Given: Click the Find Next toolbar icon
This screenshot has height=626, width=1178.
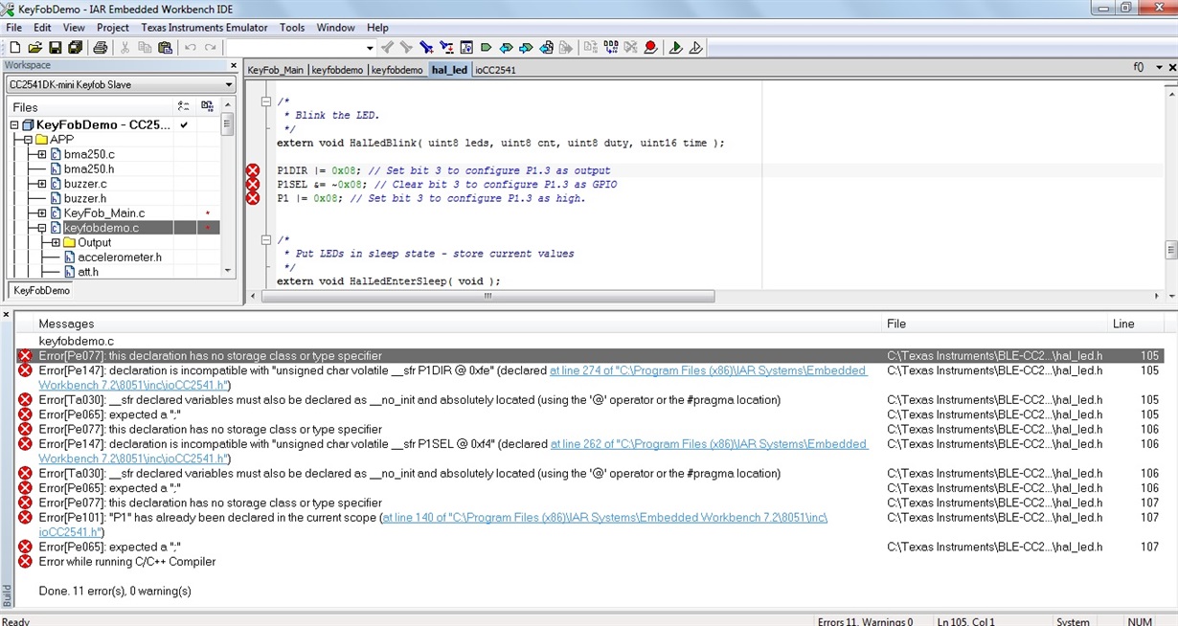Looking at the screenshot, I should [406, 47].
